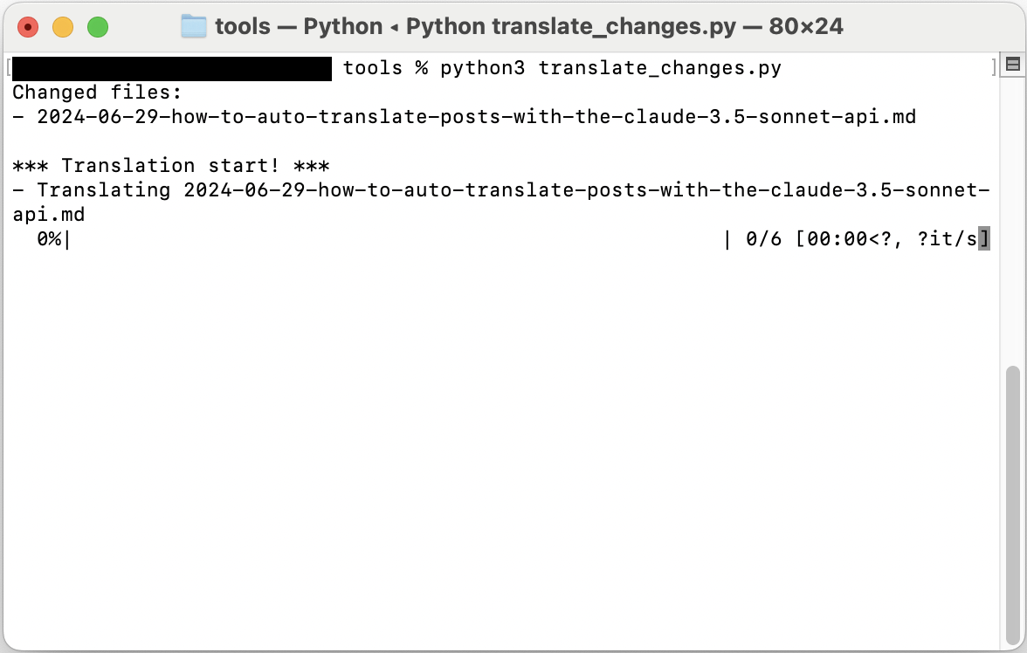Click the gray block cursor after ?it/s
The height and width of the screenshot is (653, 1027).
pyautogui.click(x=983, y=238)
